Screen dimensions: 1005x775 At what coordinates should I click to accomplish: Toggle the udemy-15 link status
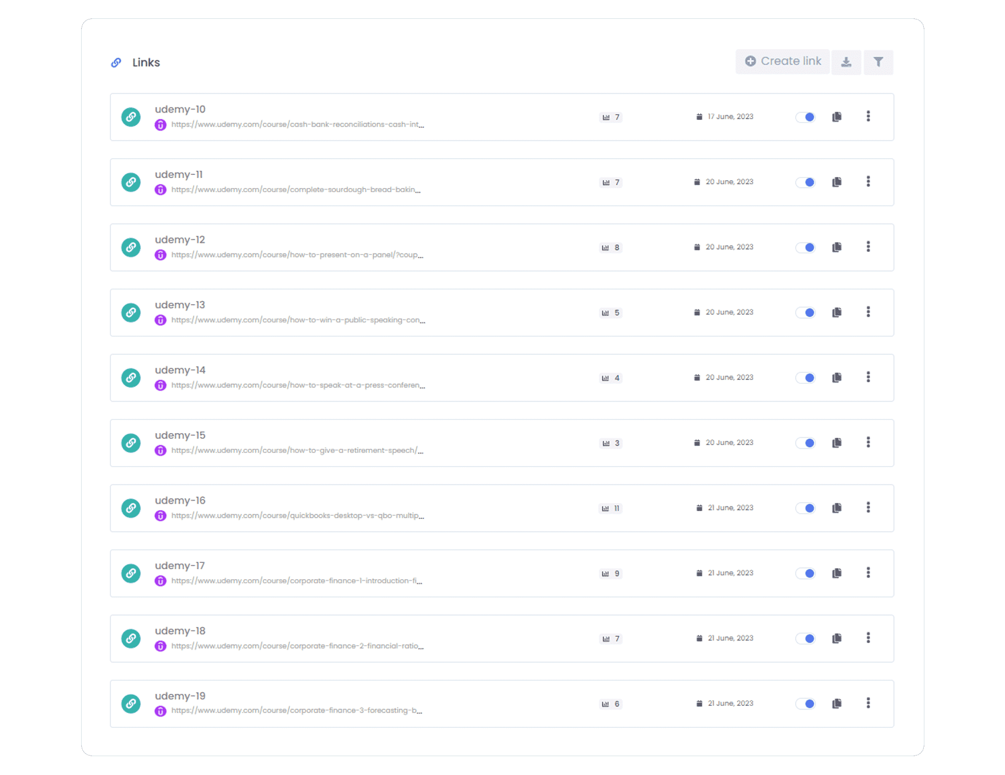coord(805,443)
